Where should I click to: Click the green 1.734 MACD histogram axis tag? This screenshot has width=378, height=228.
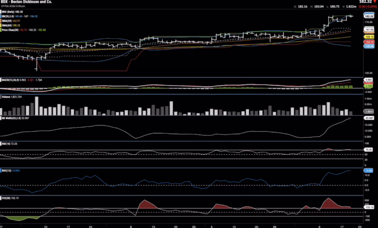coord(368,86)
